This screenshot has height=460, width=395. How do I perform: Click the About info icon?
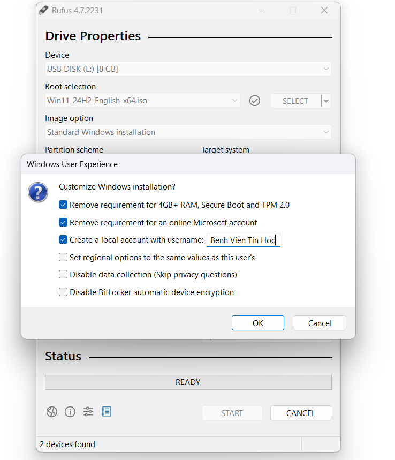point(70,412)
